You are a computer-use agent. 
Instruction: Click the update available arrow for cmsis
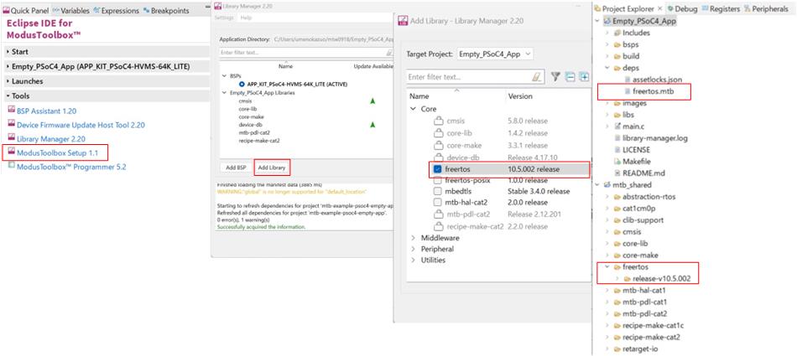click(x=372, y=101)
